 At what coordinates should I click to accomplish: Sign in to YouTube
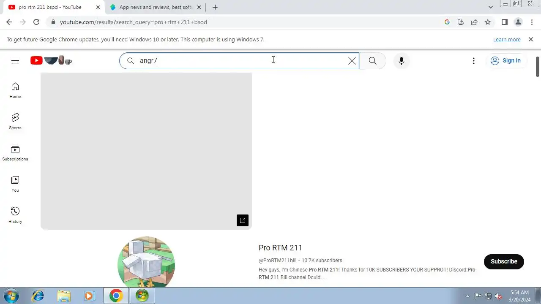pyautogui.click(x=506, y=61)
